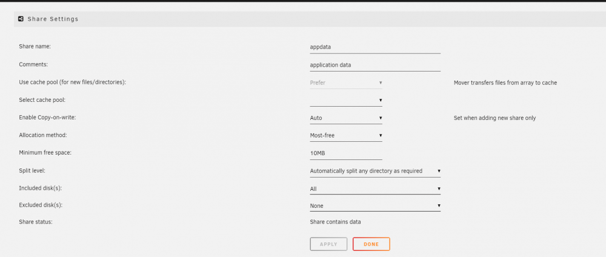The height and width of the screenshot is (257, 606).
Task: Click the 'Enable Copy-on-write:' label
Action: pyautogui.click(x=47, y=117)
